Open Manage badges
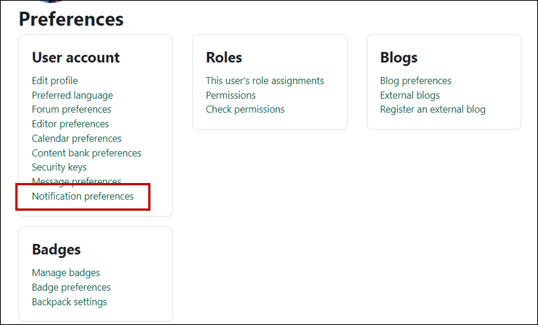Image resolution: width=538 pixels, height=325 pixels. coord(66,272)
